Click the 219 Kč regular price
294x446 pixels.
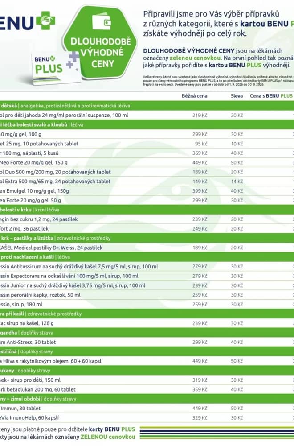pos(200,115)
